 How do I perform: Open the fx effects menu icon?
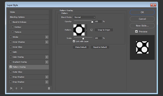(x=11, y=88)
